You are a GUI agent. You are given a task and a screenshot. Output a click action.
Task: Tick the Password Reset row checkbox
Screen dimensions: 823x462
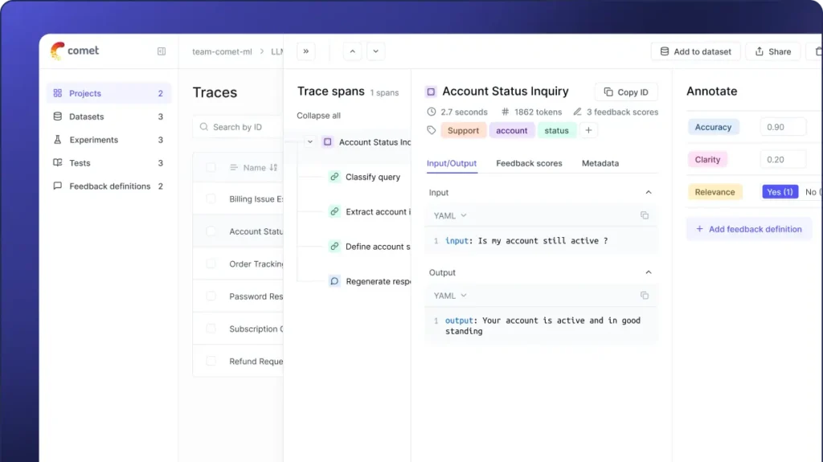click(x=211, y=296)
